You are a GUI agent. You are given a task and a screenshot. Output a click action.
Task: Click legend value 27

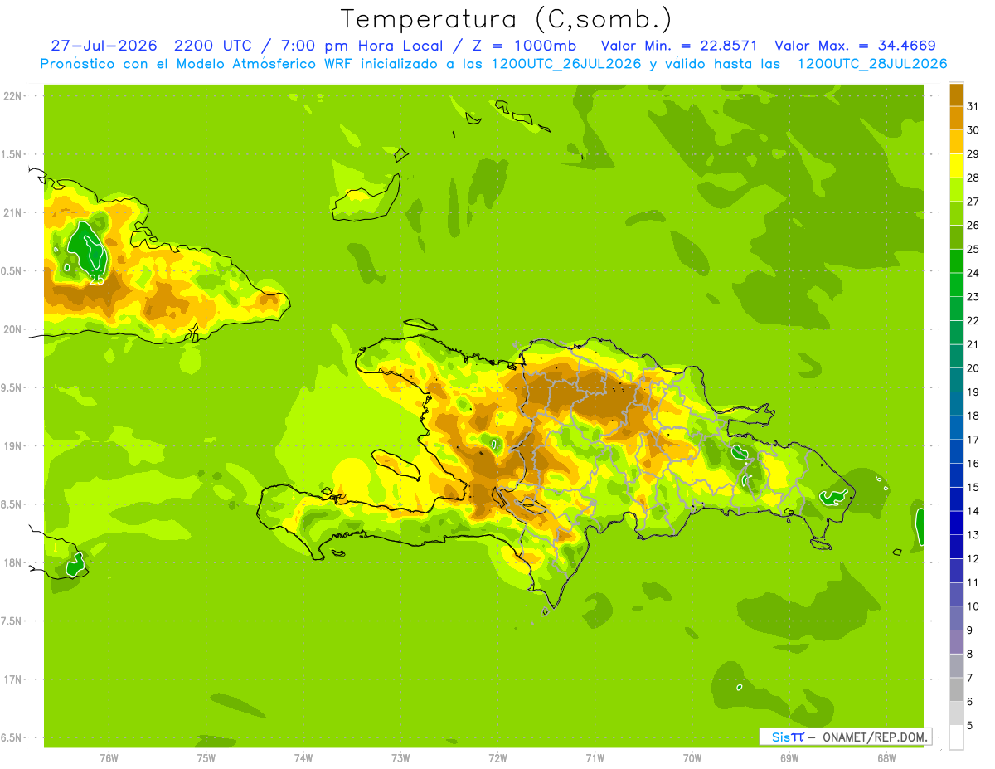pyautogui.click(x=973, y=201)
